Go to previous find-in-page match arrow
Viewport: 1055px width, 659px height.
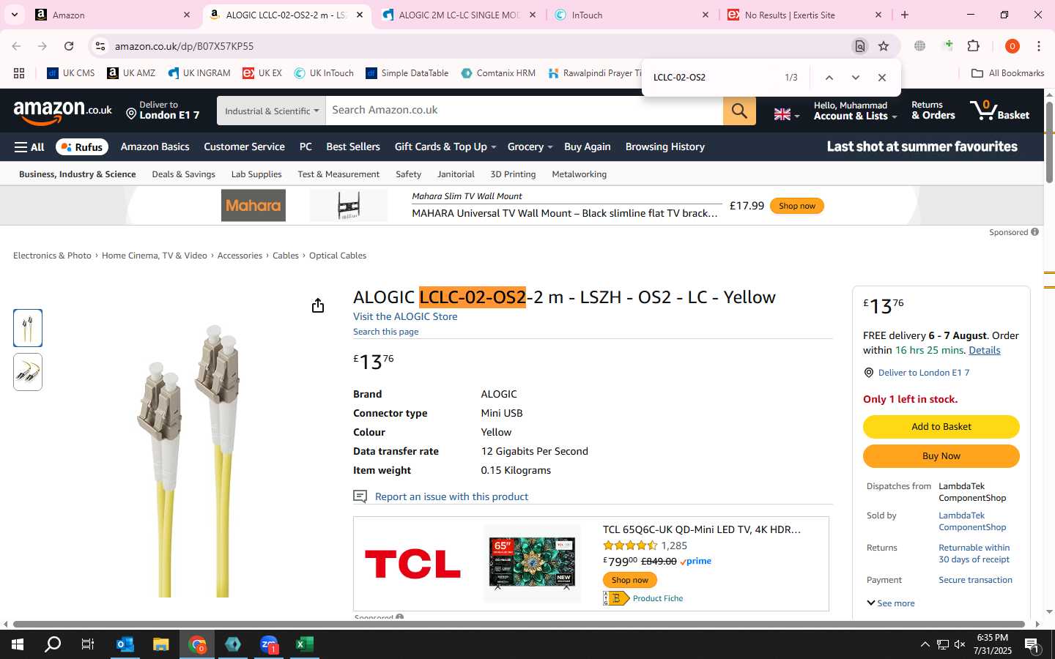tap(829, 78)
